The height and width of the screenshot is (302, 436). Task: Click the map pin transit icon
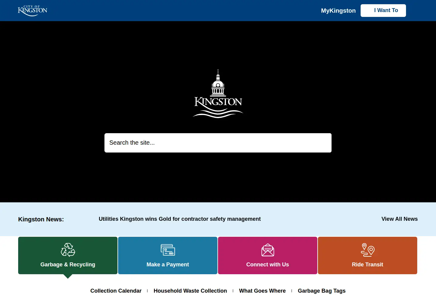(x=368, y=250)
